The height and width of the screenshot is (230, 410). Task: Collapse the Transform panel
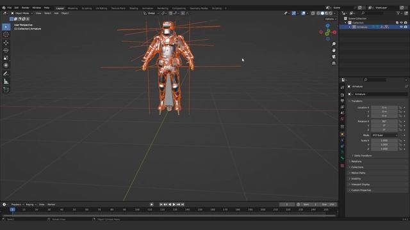click(356, 101)
